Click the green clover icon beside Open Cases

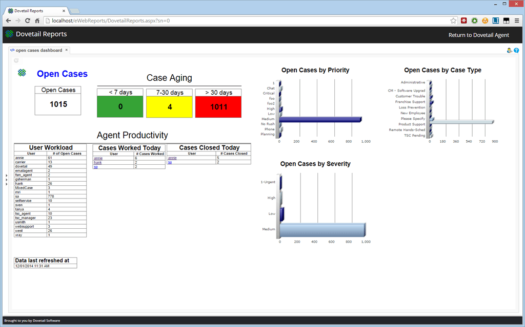[21, 73]
